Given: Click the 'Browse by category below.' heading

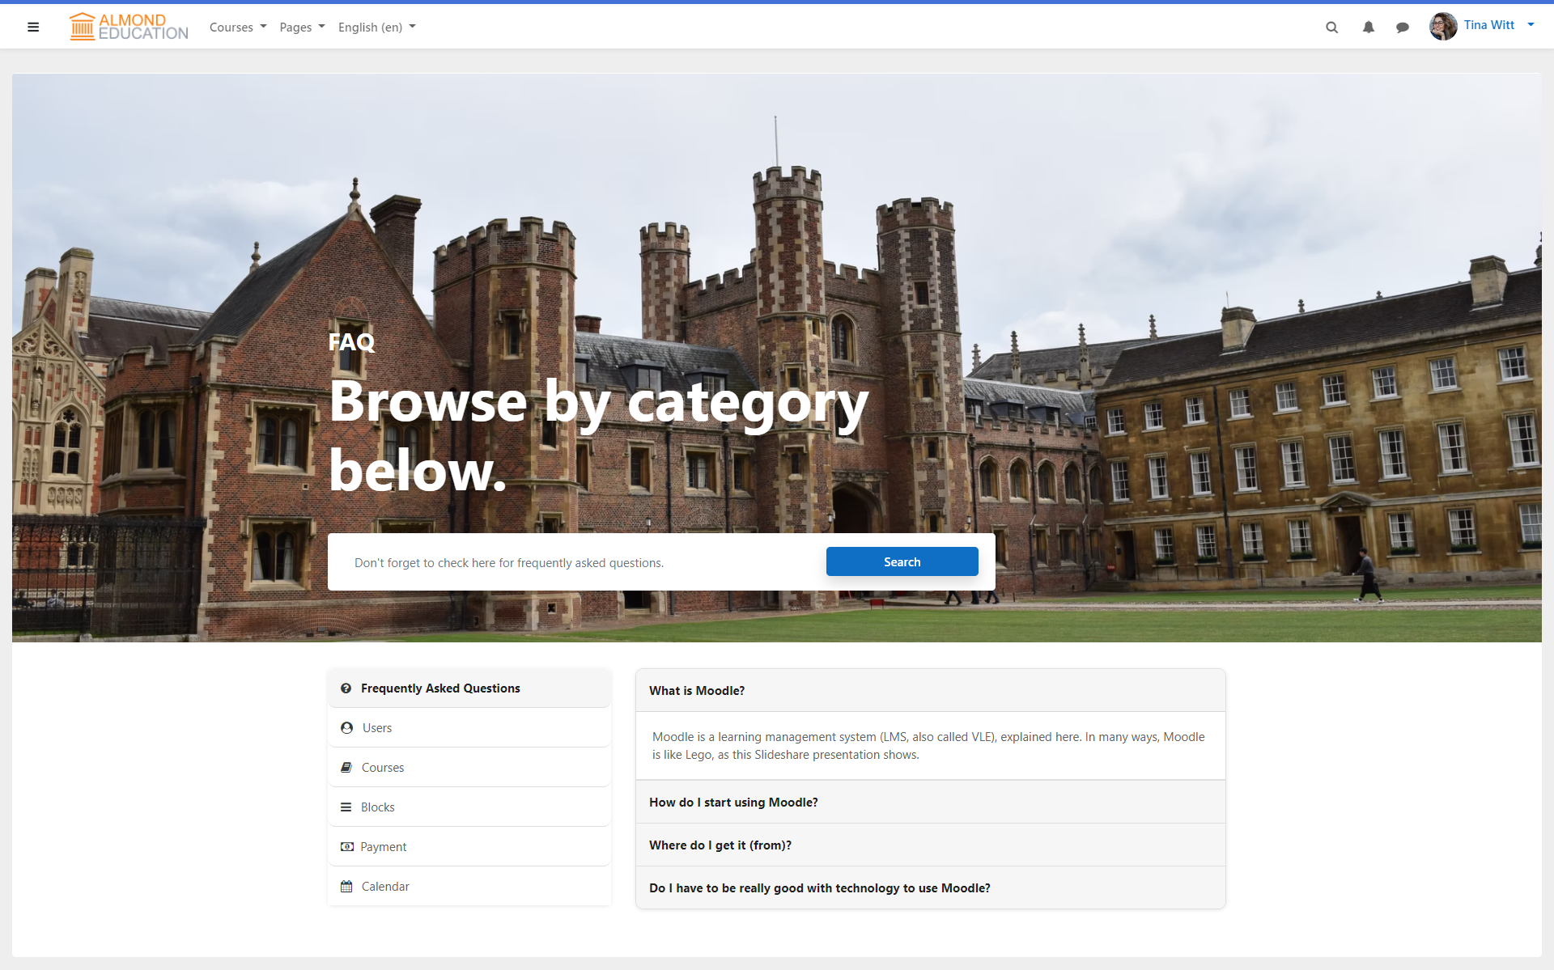Looking at the screenshot, I should pos(598,435).
